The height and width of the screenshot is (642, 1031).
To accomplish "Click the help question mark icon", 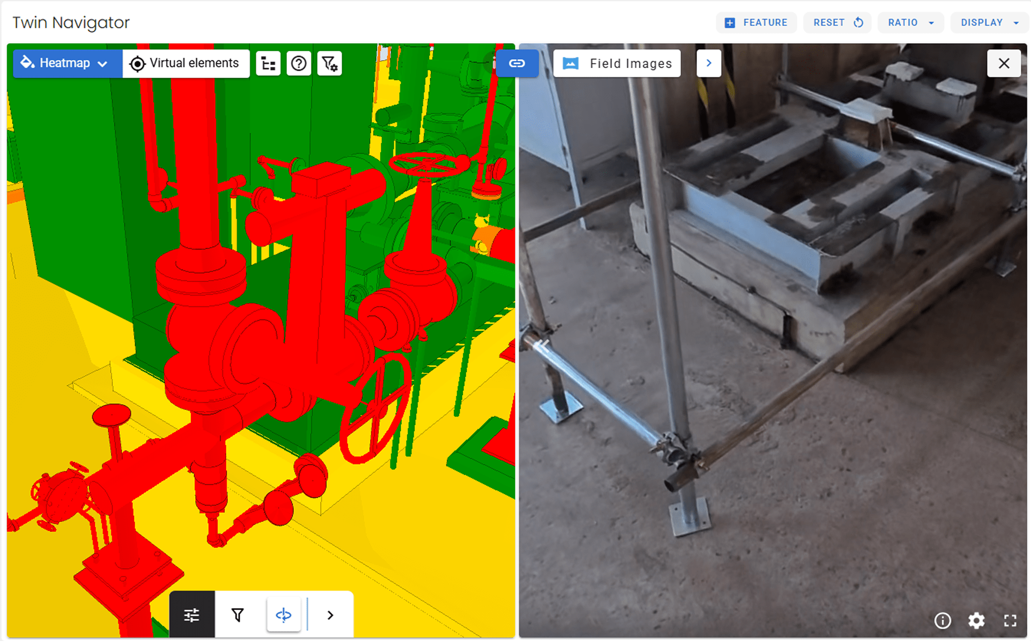I will point(299,63).
